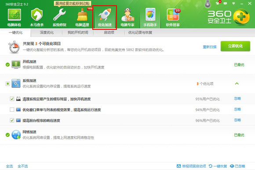255x170 pixels.
Task: Click the 重新扫描 link
Action: (x=210, y=47)
